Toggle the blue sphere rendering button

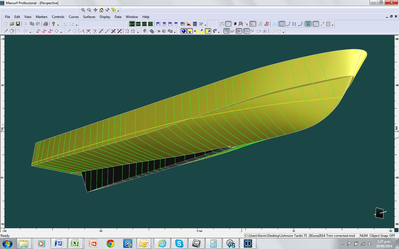point(183,31)
